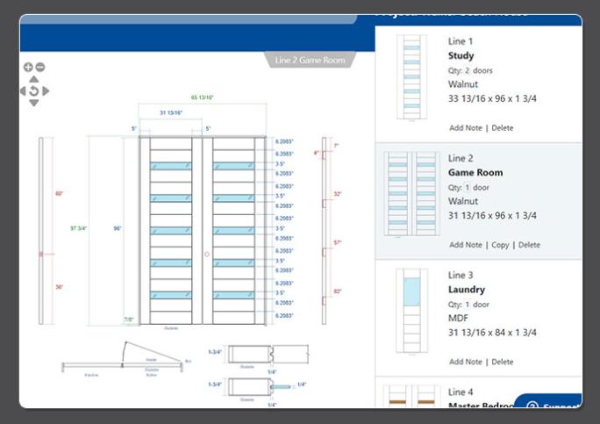
Task: Open the Line 4 door thumbnail
Action: click(x=411, y=397)
